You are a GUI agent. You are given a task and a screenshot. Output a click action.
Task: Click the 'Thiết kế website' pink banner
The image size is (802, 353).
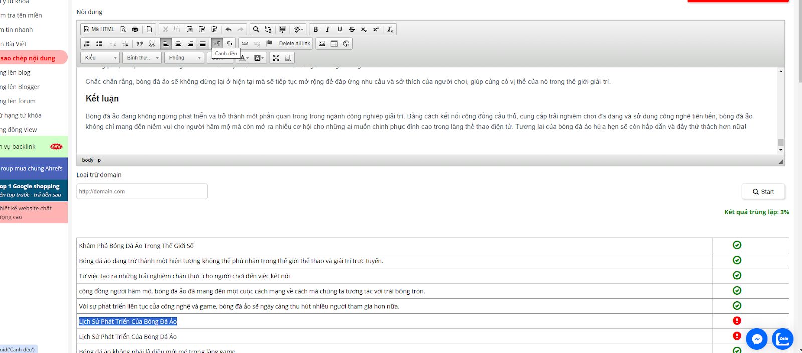(34, 212)
